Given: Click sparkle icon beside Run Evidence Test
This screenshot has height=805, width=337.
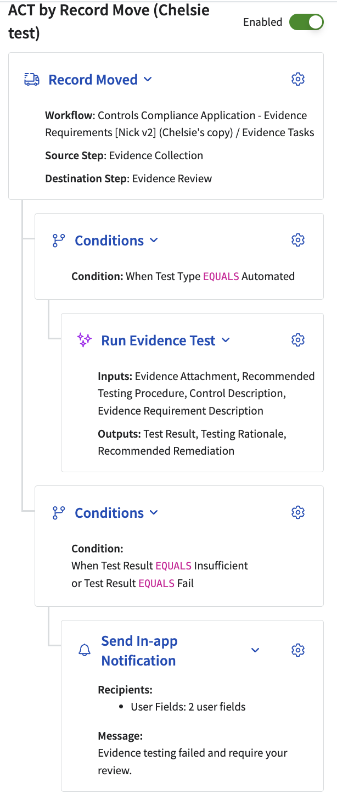Looking at the screenshot, I should [85, 340].
